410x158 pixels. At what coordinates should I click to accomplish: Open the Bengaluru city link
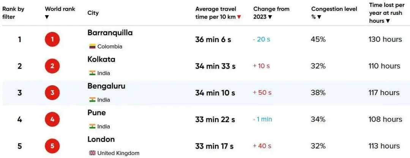pos(106,86)
